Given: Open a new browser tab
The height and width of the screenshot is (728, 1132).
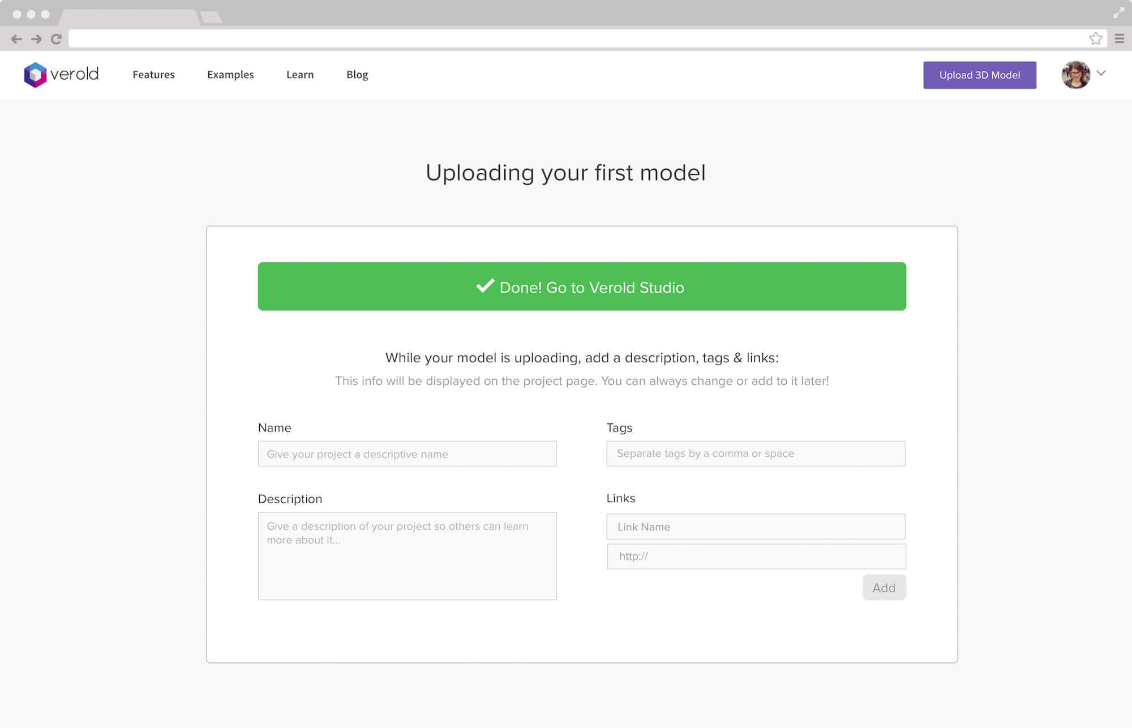Looking at the screenshot, I should [211, 18].
